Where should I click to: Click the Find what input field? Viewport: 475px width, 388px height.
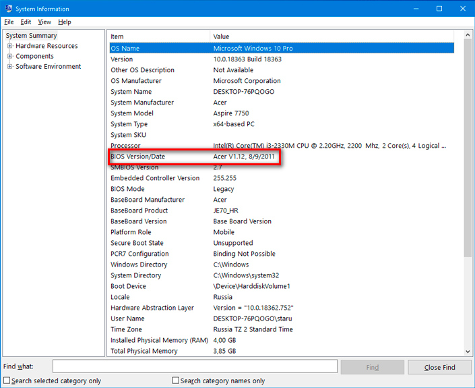pos(195,366)
